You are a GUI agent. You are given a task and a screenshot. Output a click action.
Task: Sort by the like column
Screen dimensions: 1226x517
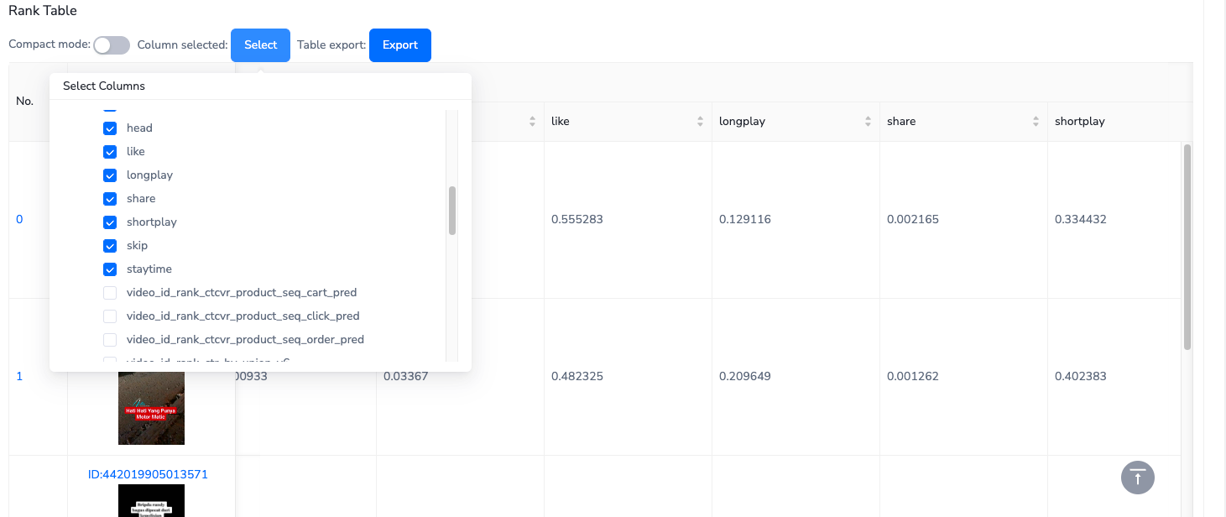click(x=700, y=122)
